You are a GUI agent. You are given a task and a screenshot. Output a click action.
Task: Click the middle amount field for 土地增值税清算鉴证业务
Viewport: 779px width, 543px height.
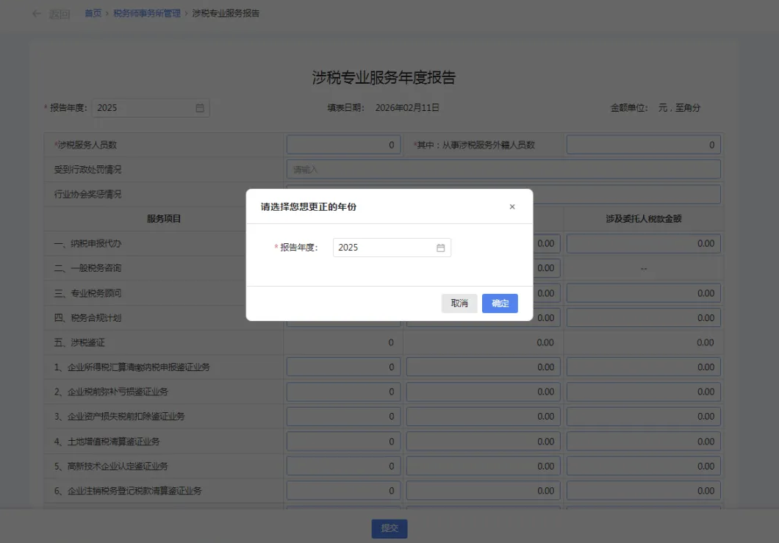(x=484, y=441)
